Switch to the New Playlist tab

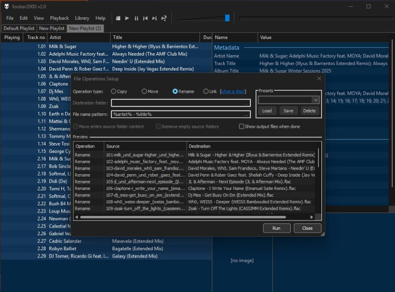click(52, 29)
